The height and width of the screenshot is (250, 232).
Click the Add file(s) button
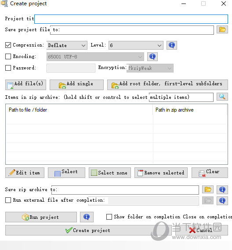tap(25, 85)
